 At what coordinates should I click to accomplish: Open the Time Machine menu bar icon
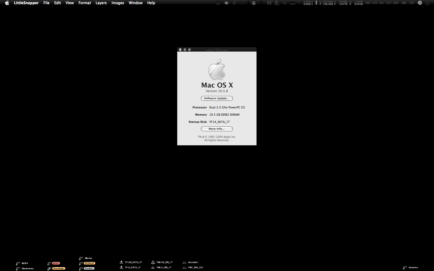click(x=420, y=3)
